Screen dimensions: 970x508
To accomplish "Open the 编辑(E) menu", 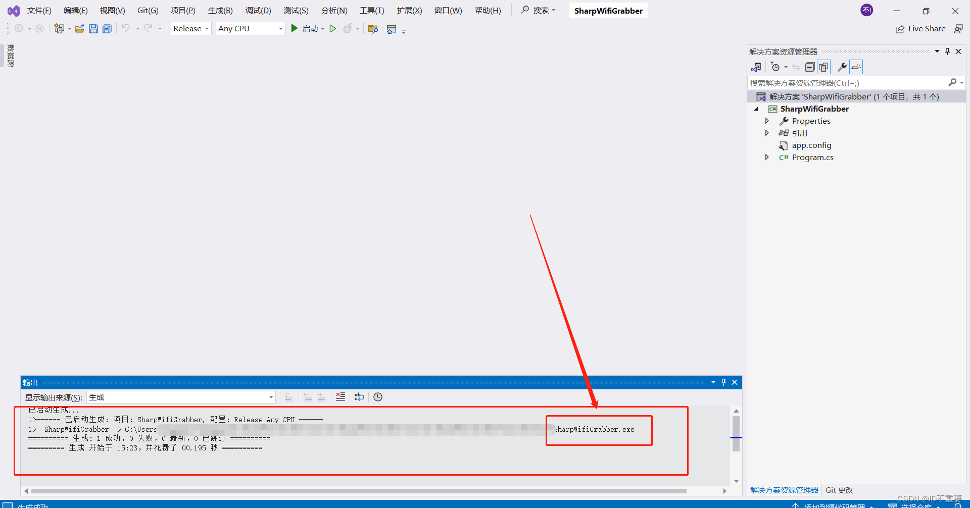I will (76, 11).
